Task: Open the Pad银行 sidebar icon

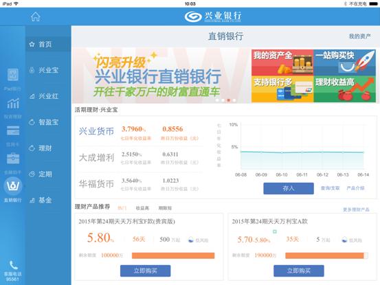Action: tap(13, 75)
